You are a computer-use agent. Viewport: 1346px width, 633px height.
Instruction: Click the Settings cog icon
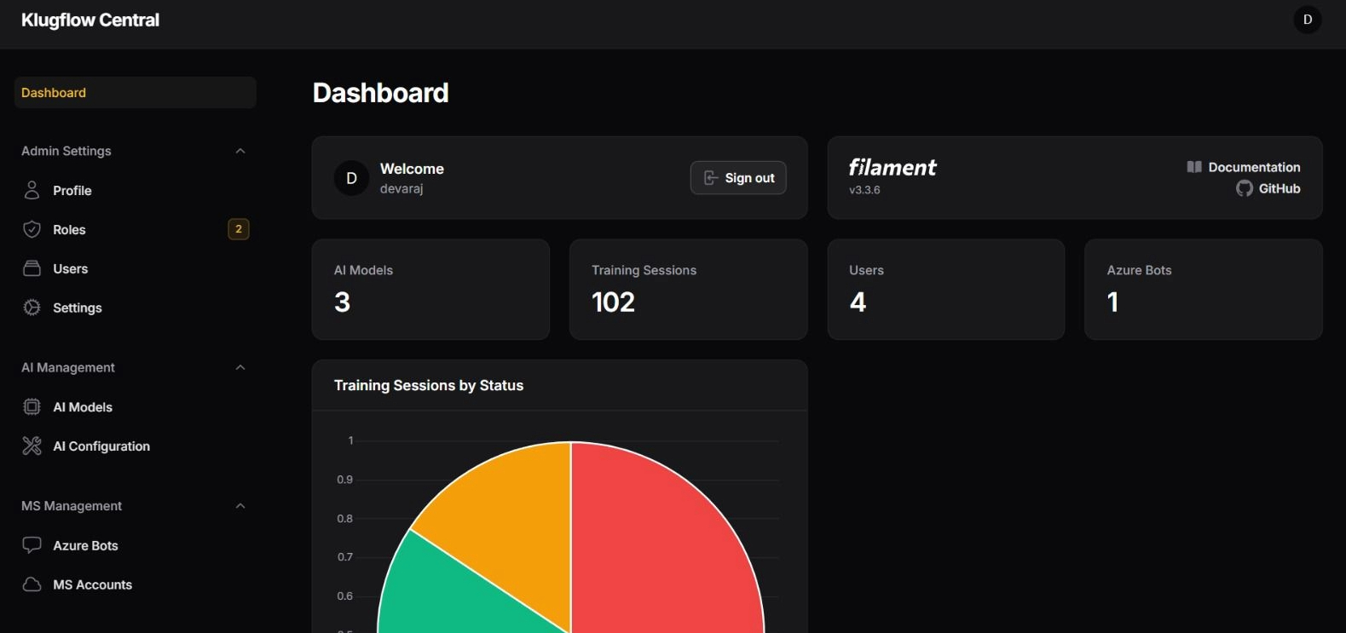click(32, 308)
